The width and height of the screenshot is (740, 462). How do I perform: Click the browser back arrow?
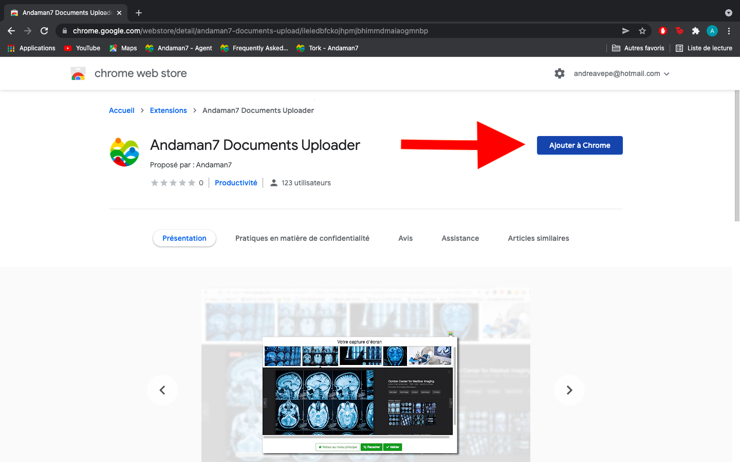coord(11,31)
